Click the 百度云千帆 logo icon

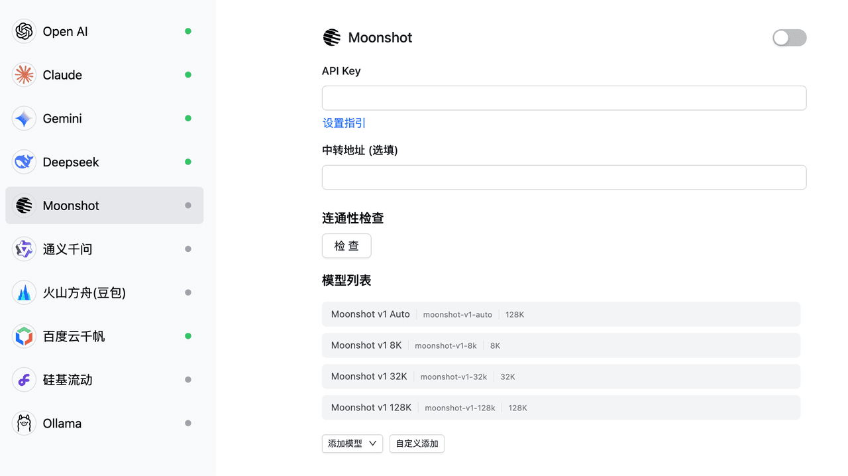tap(24, 336)
